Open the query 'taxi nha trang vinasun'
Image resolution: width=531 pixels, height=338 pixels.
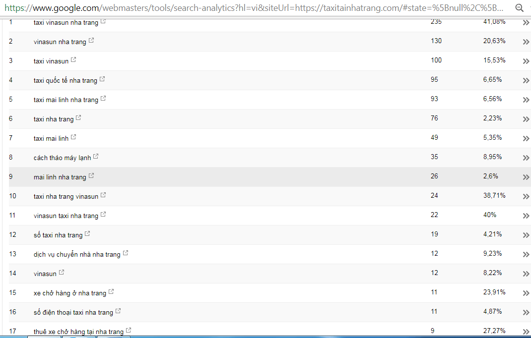pos(66,196)
